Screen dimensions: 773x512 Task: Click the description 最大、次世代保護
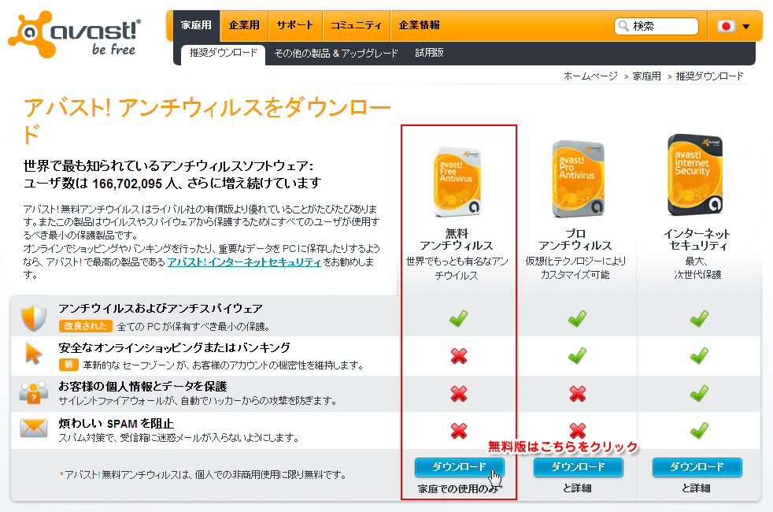[697, 268]
